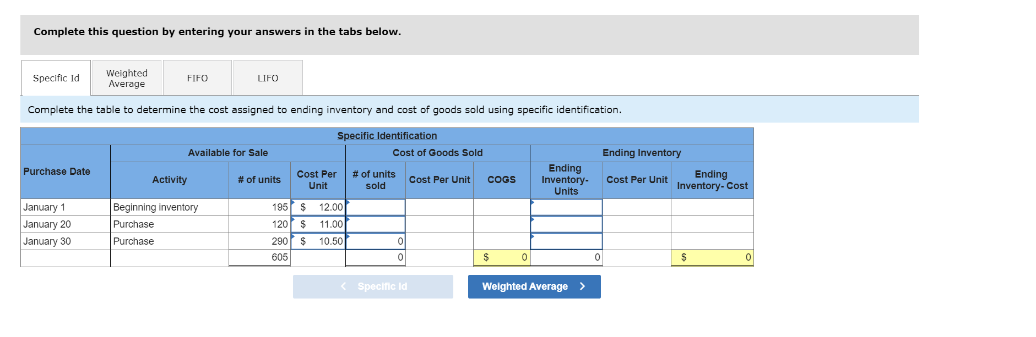Click the right chevron on Weighted Average button
This screenshot has width=1036, height=337.
tap(583, 286)
